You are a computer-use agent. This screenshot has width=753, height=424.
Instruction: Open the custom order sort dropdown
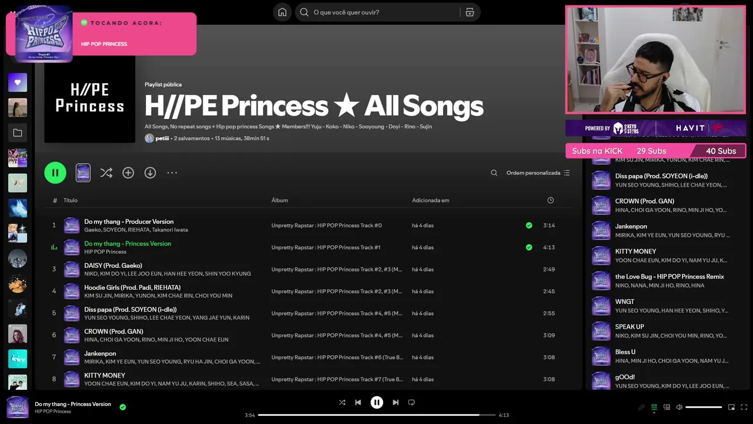[538, 173]
